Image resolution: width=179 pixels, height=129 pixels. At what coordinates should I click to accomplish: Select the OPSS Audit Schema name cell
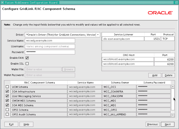[39, 114]
